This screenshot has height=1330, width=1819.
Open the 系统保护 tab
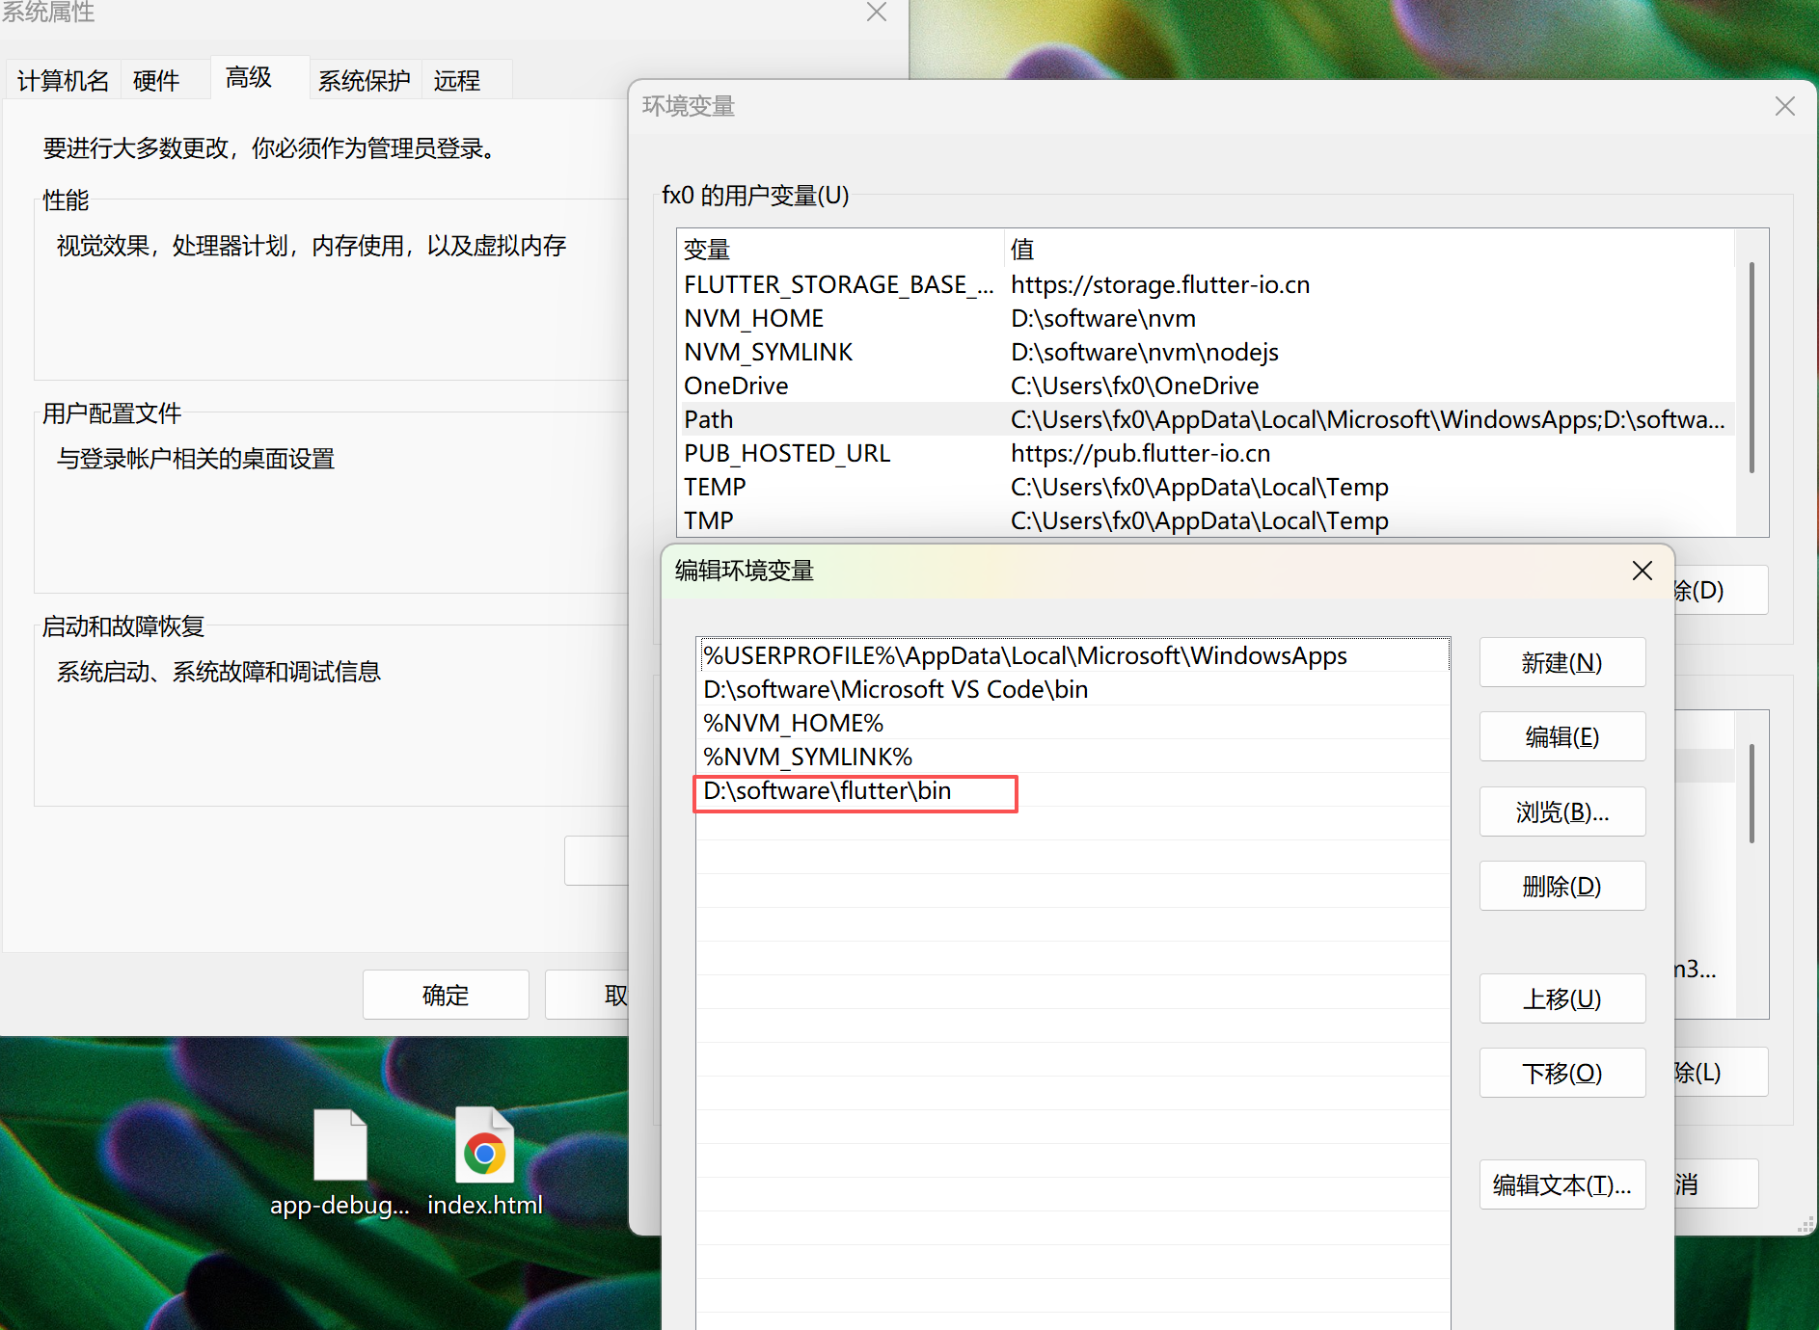click(364, 80)
